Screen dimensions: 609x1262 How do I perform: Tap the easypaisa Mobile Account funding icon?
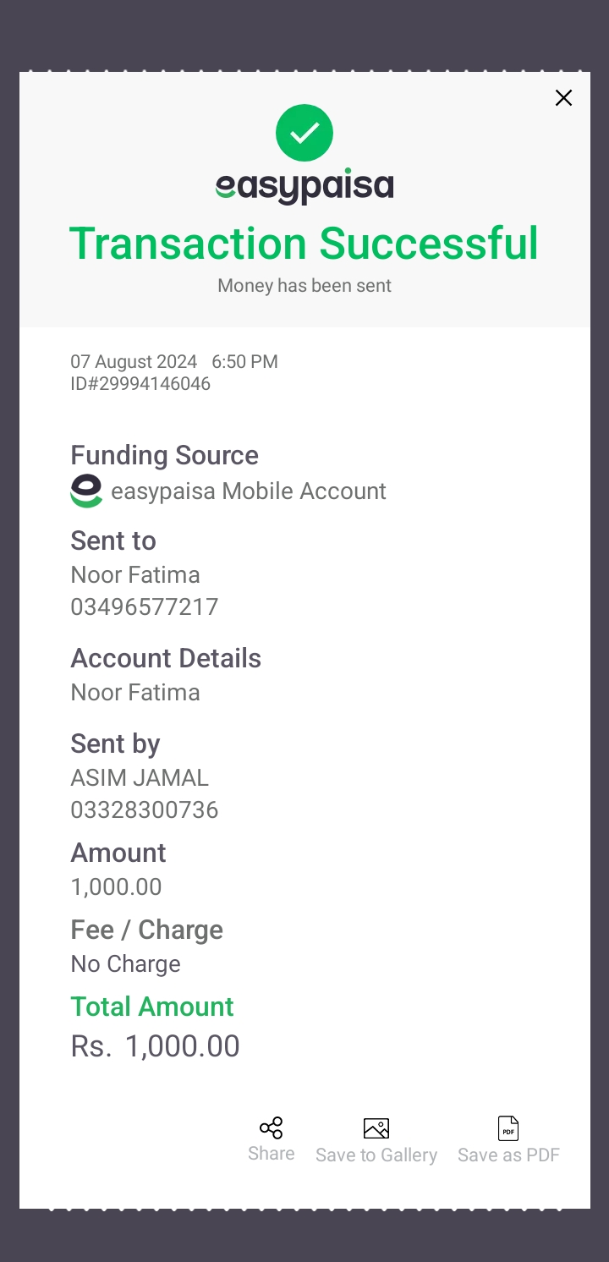(x=86, y=491)
